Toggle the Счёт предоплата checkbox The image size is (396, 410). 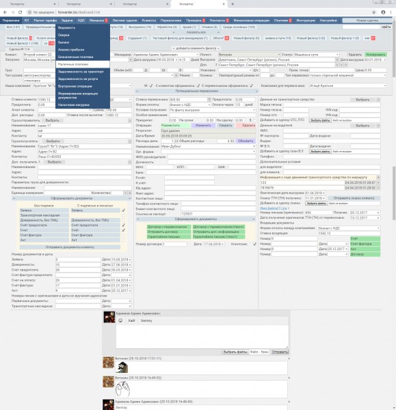pyautogui.click(x=123, y=225)
